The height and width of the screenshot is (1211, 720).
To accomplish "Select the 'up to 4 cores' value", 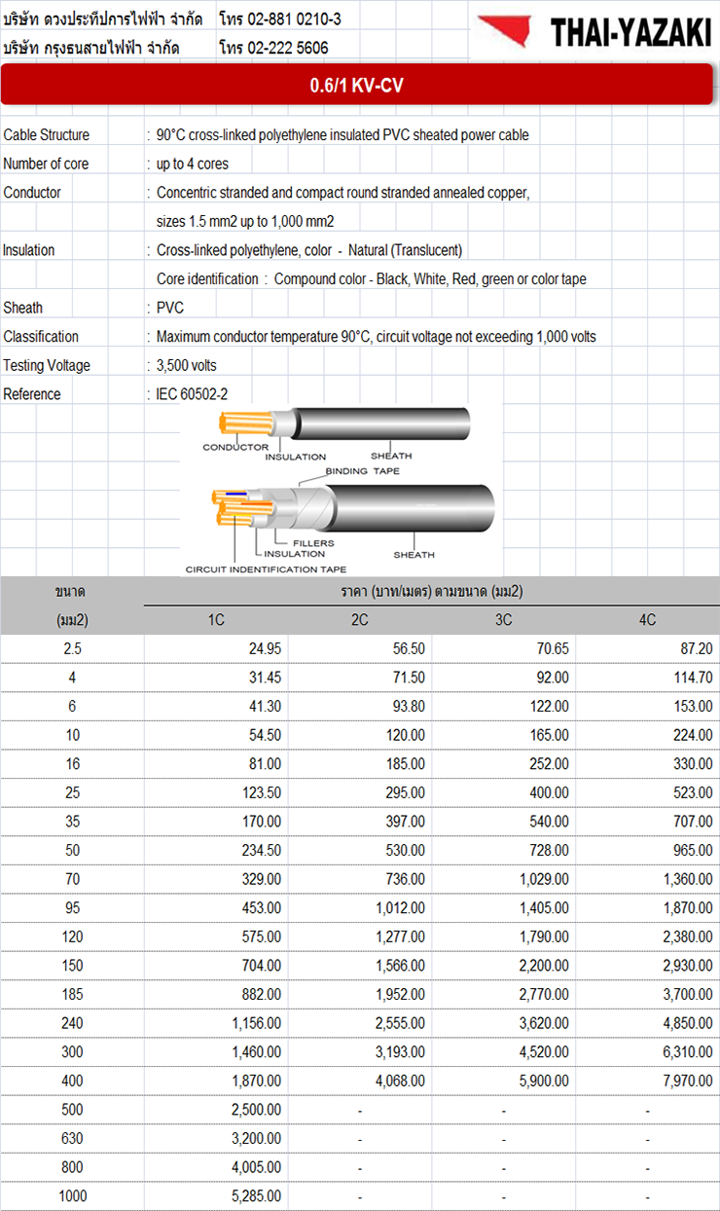I will click(x=193, y=164).
